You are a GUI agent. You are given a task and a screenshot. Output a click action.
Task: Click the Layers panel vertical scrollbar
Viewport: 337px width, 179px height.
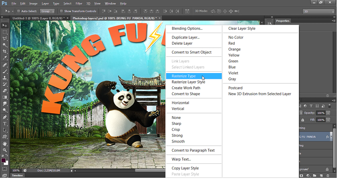pyautogui.click(x=335, y=147)
